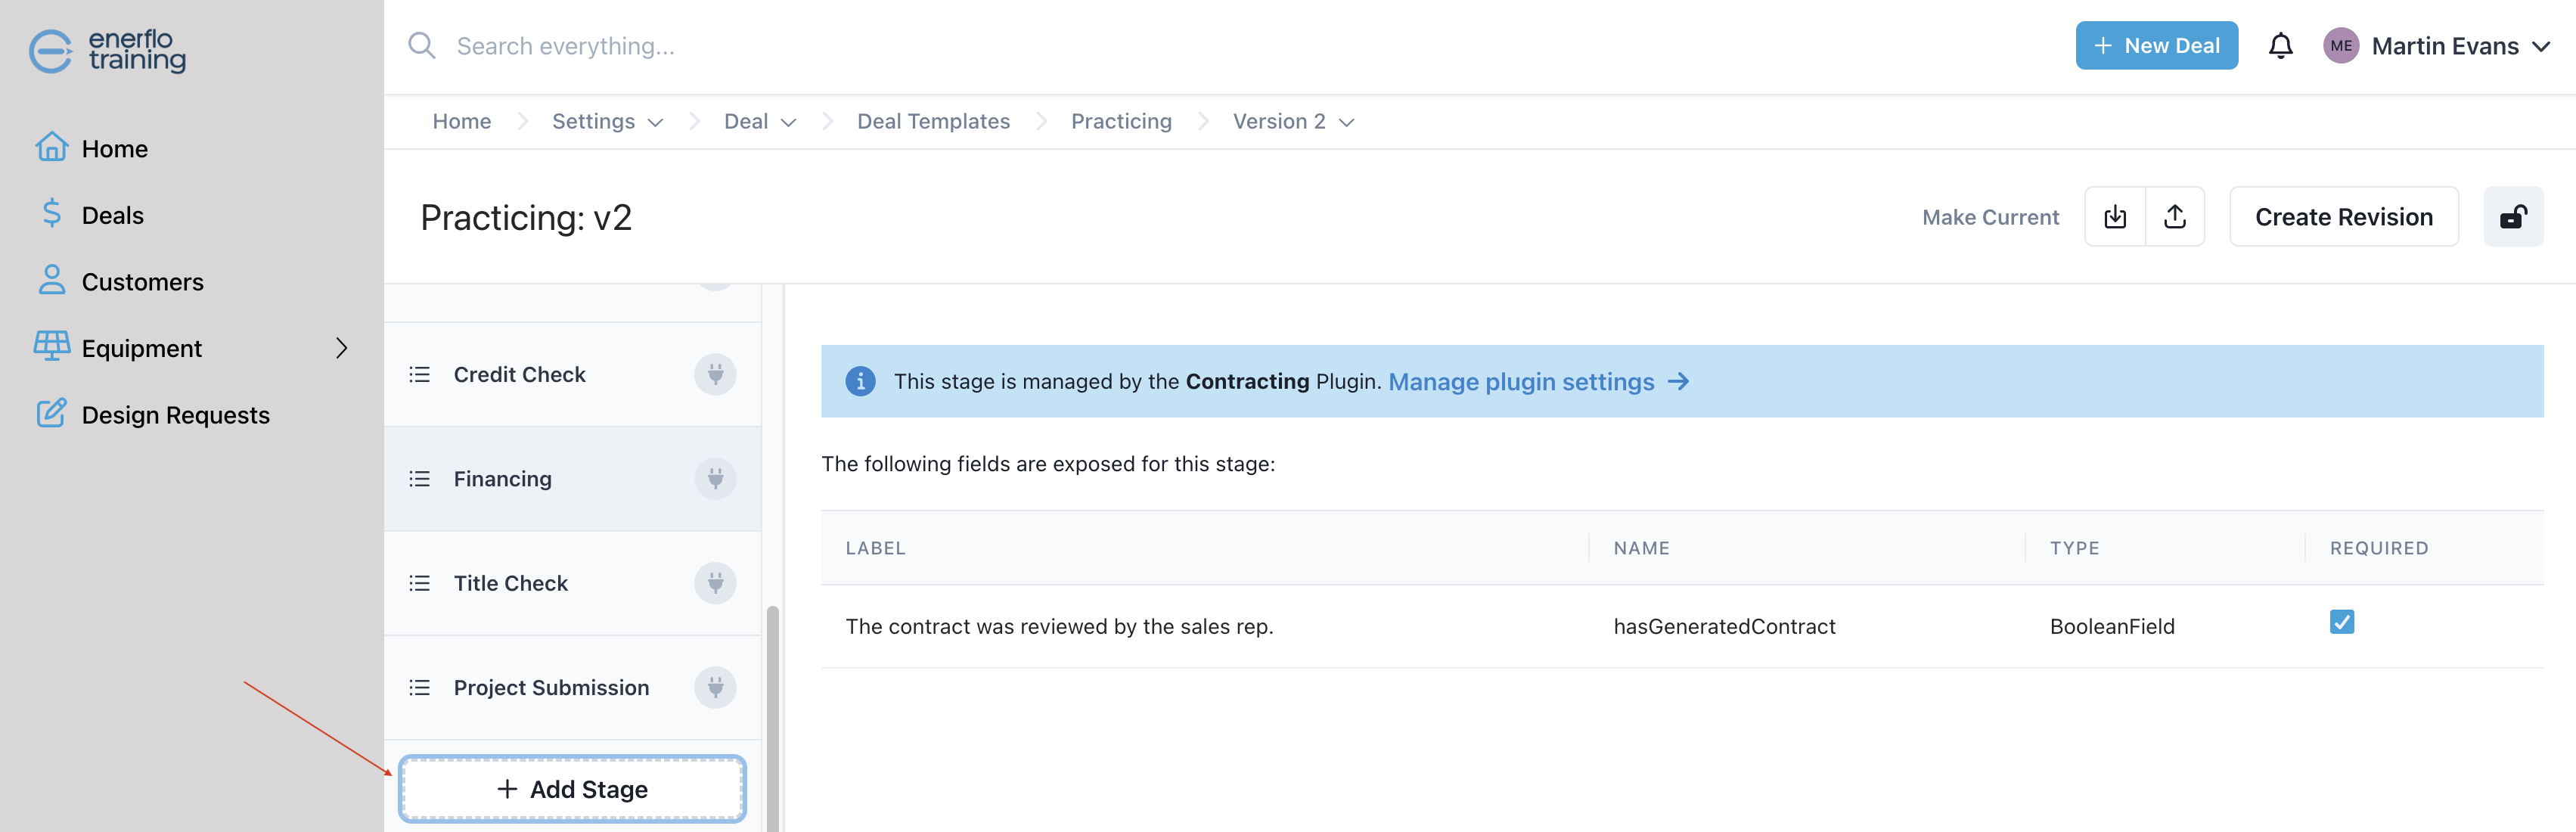
Task: Click the Practicing breadcrumb link
Action: (1121, 122)
